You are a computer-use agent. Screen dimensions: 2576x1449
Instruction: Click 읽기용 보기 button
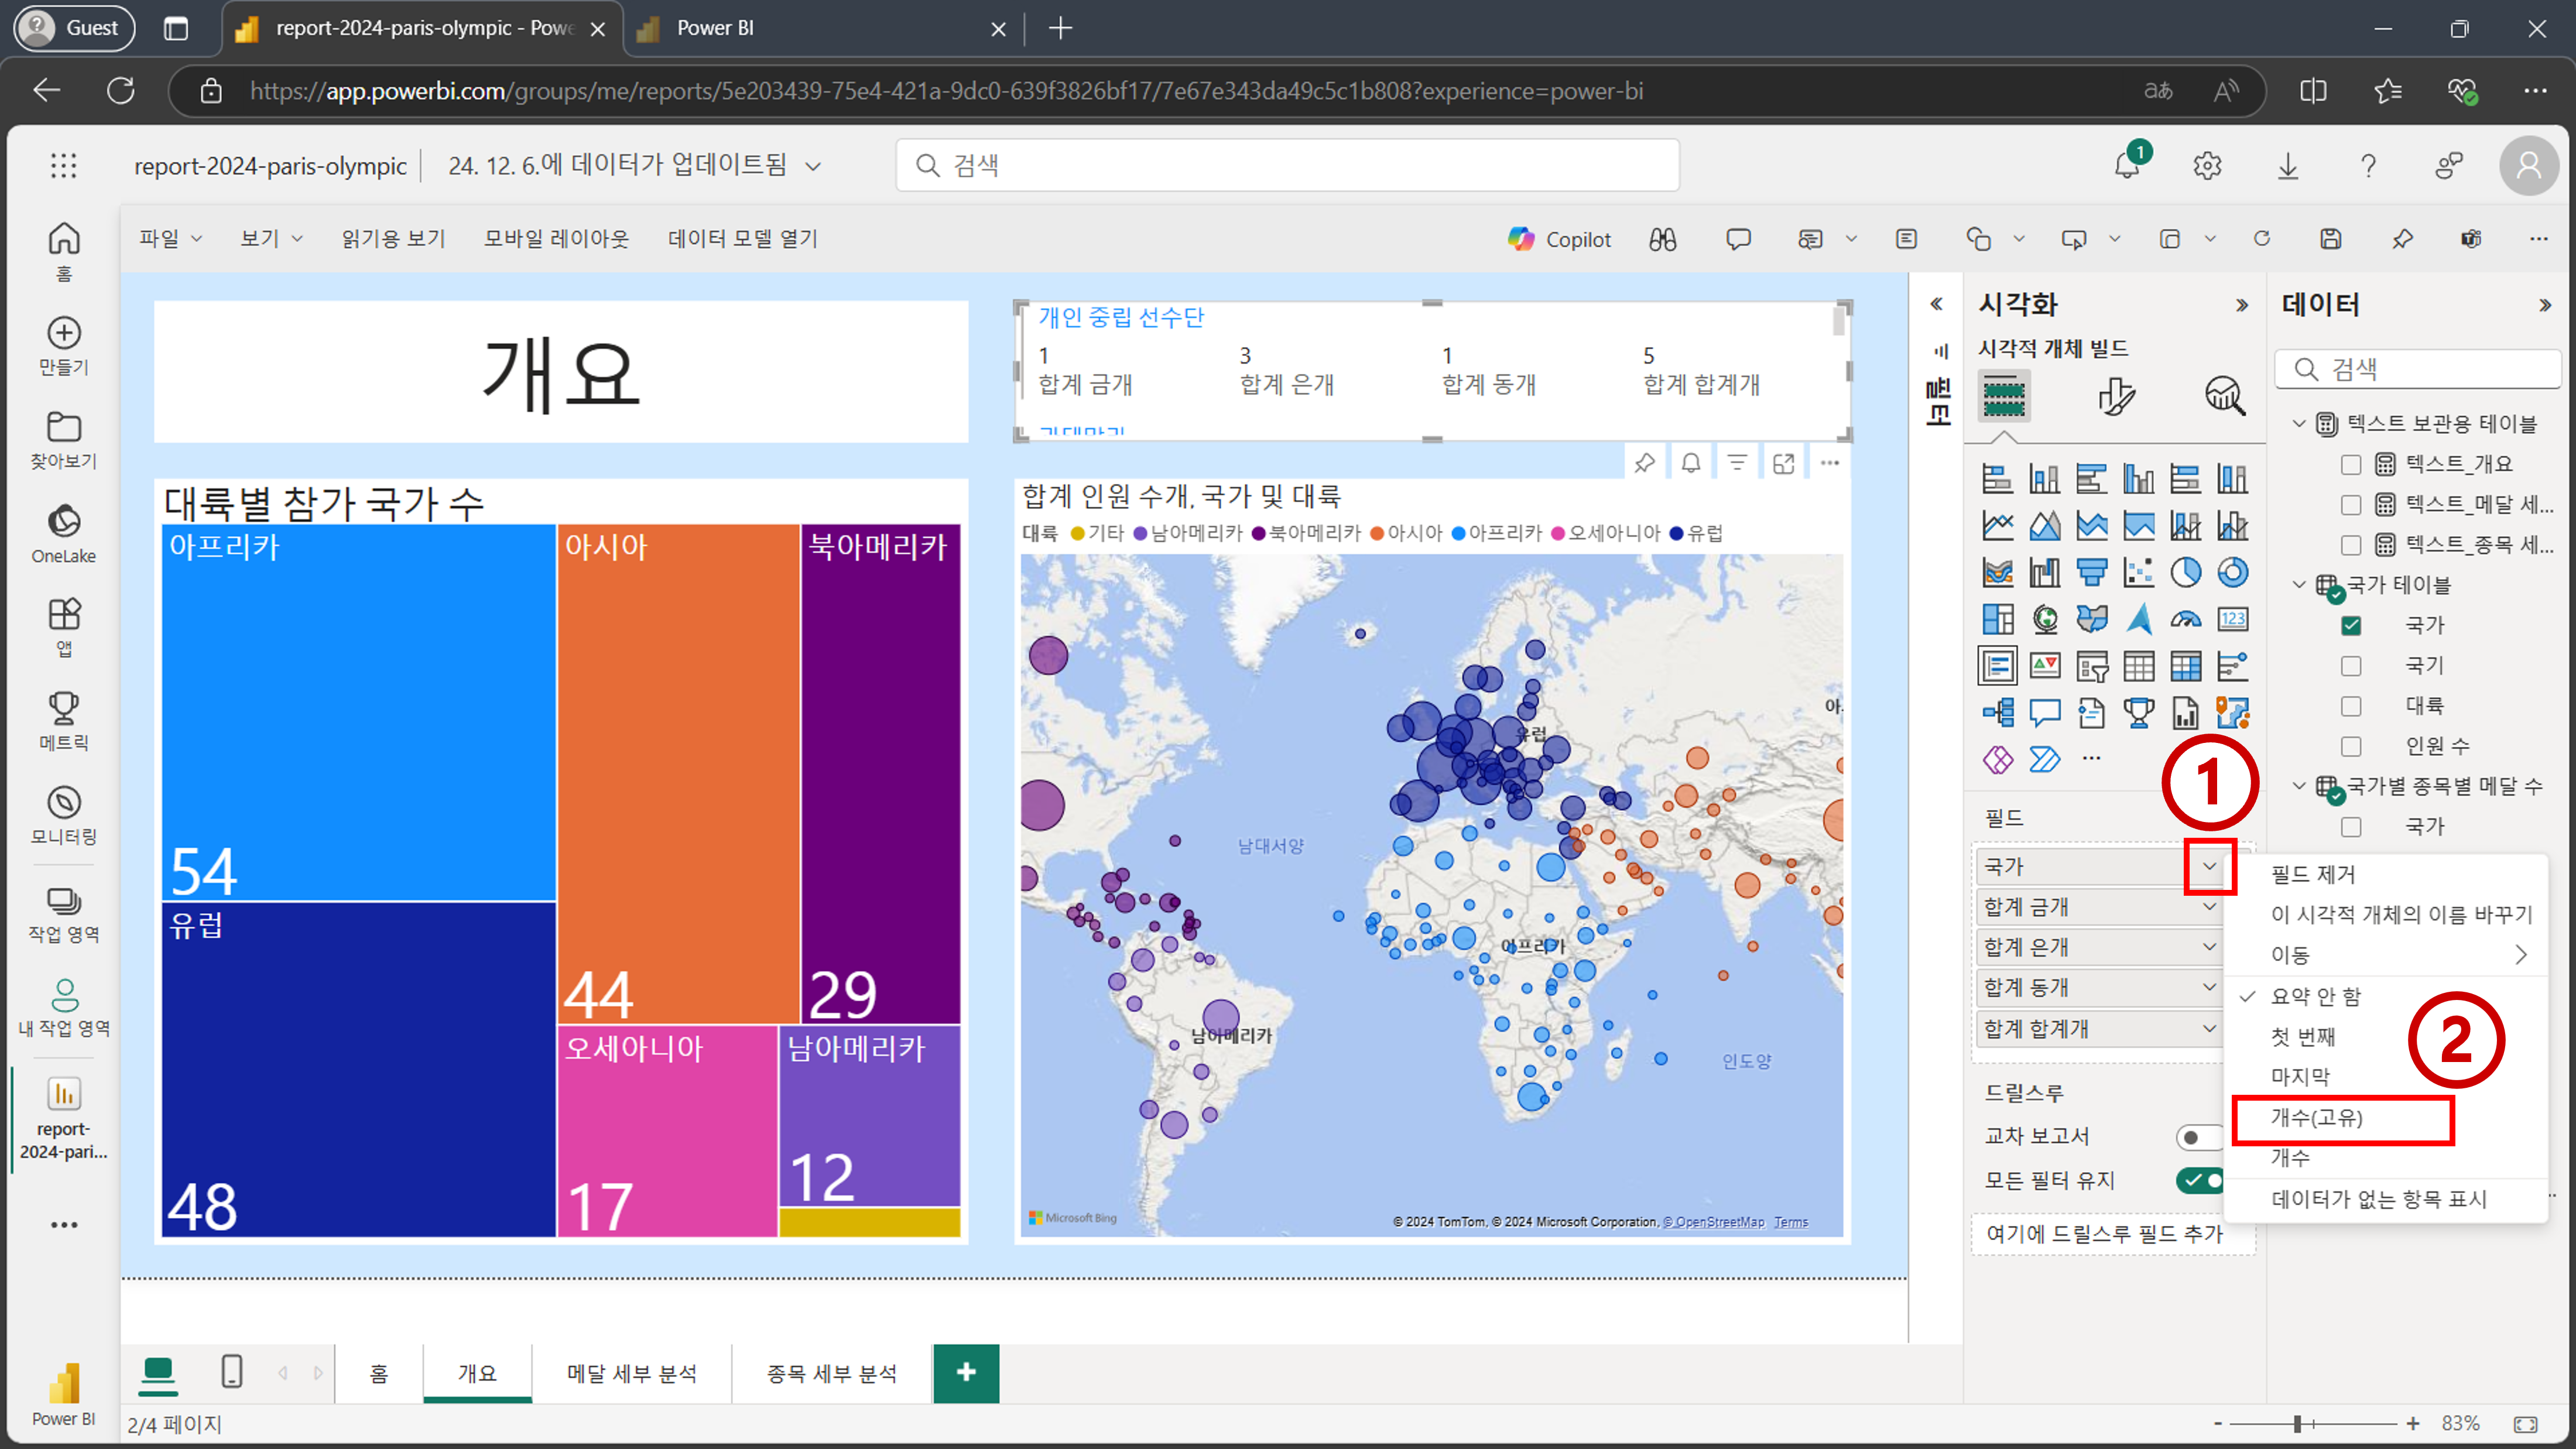393,239
